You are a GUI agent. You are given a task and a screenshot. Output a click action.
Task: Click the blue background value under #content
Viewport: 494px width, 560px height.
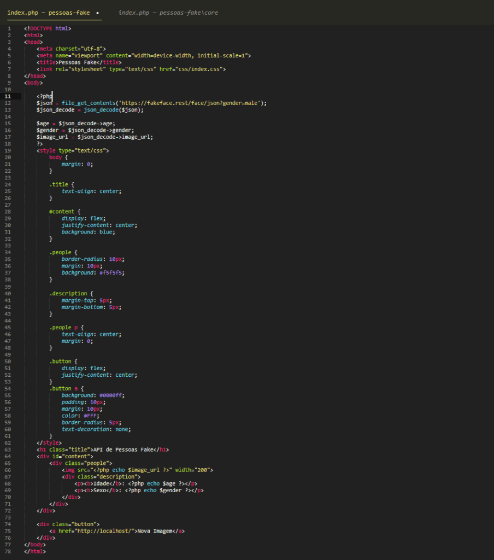[107, 232]
